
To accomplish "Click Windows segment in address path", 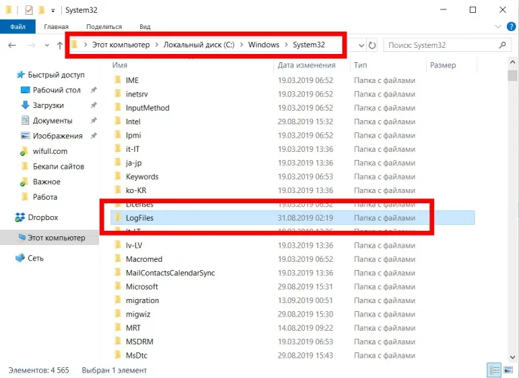I will click(x=263, y=45).
